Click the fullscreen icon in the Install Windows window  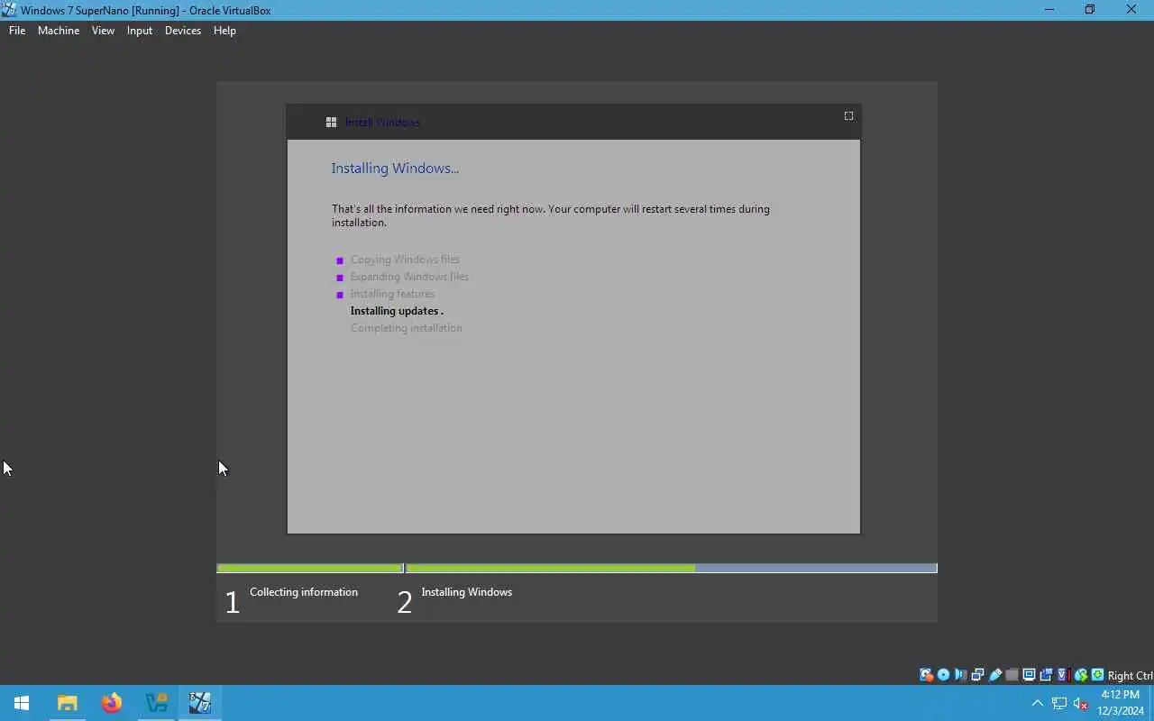(848, 115)
